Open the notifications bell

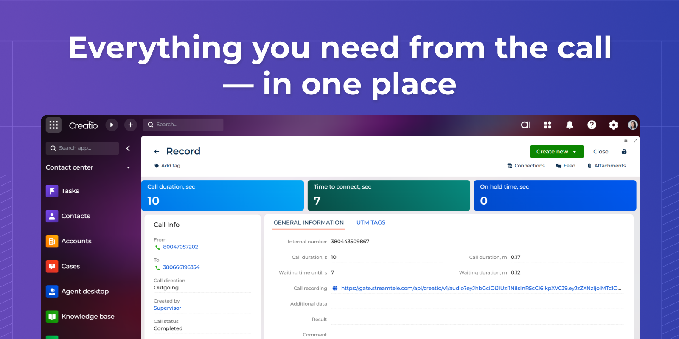(x=570, y=125)
